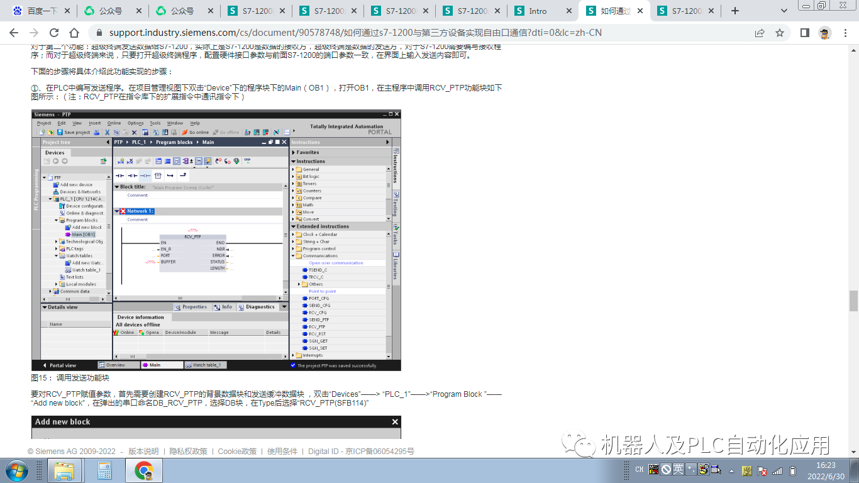Viewport: 859px width, 483px height.
Task: Open the Overview tab in the bottom bar
Action: (x=119, y=365)
